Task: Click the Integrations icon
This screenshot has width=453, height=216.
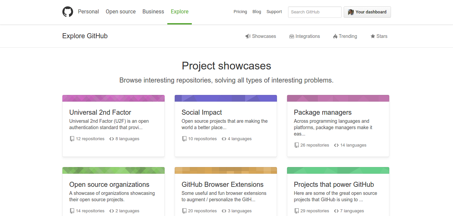Action: (291, 36)
